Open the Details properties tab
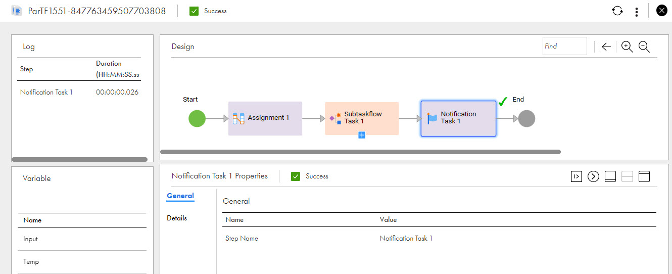 [177, 218]
